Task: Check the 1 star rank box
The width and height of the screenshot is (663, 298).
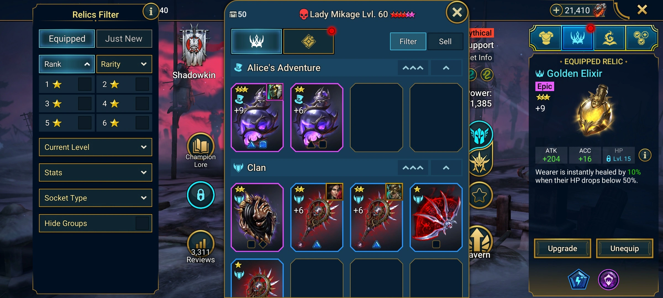Action: pyautogui.click(x=85, y=84)
